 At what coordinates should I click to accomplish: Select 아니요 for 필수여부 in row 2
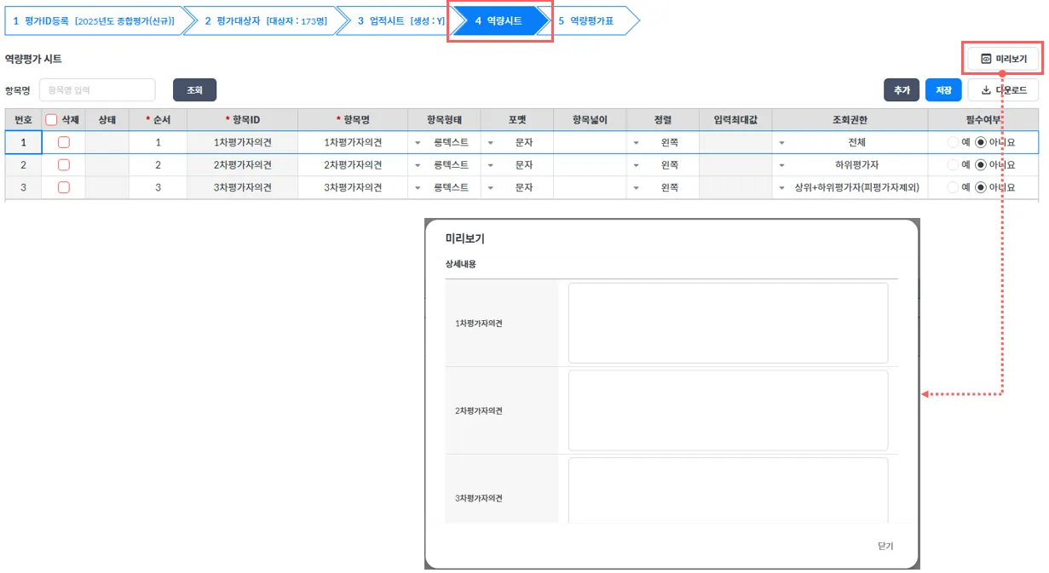click(x=981, y=165)
